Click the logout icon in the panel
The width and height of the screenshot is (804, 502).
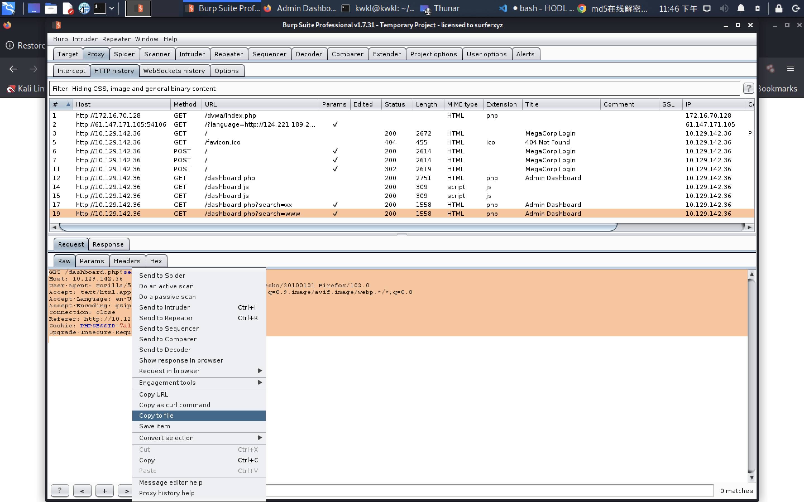point(796,8)
